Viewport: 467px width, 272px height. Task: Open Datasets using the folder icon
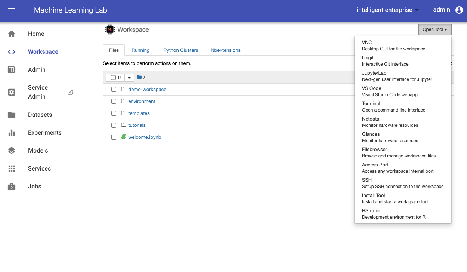coord(12,115)
